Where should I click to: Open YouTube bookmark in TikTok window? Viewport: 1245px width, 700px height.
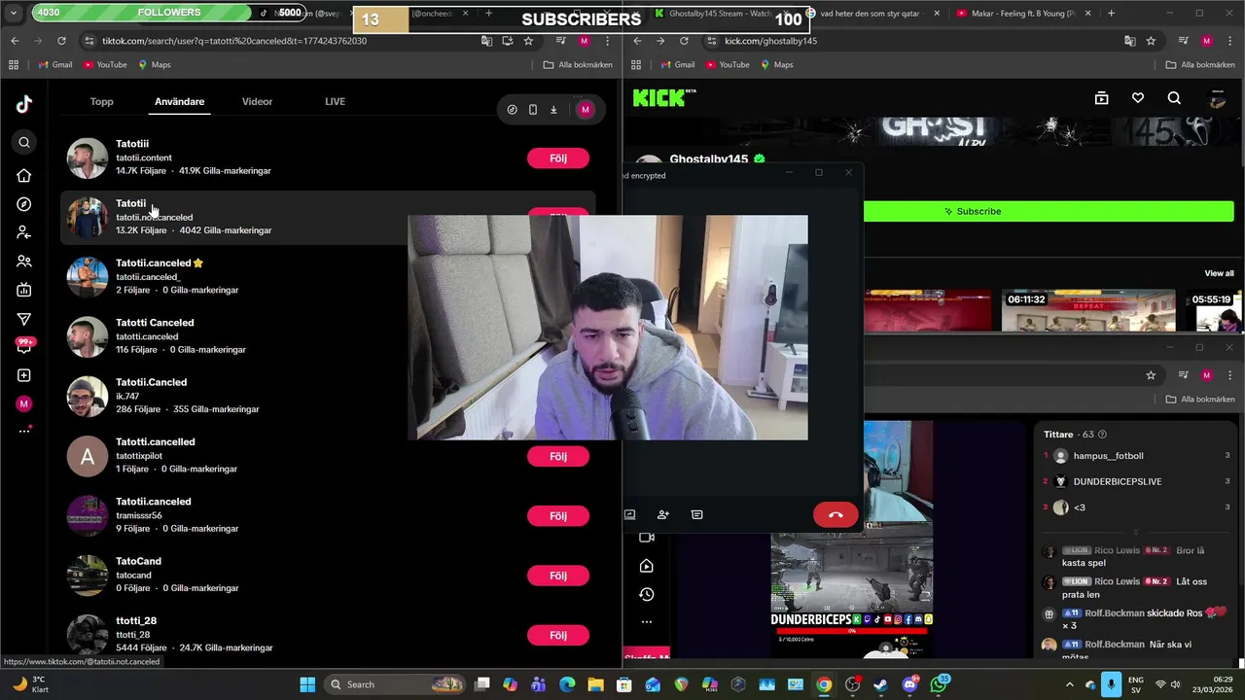pyautogui.click(x=105, y=64)
